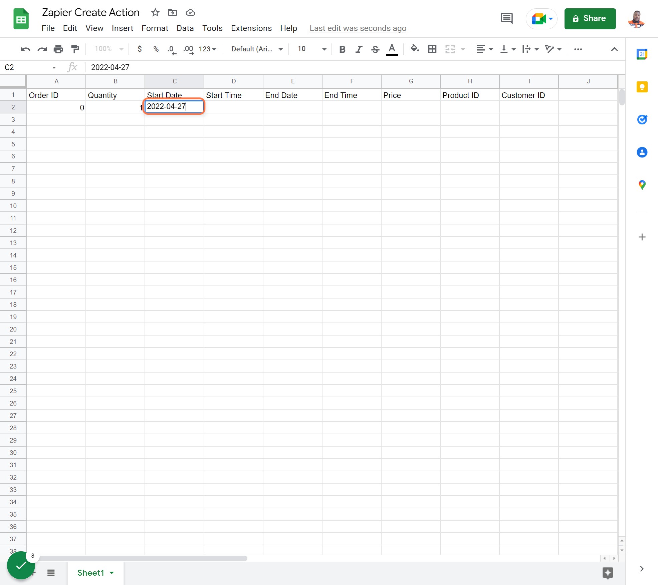Open the Extensions menu

[x=251, y=28]
